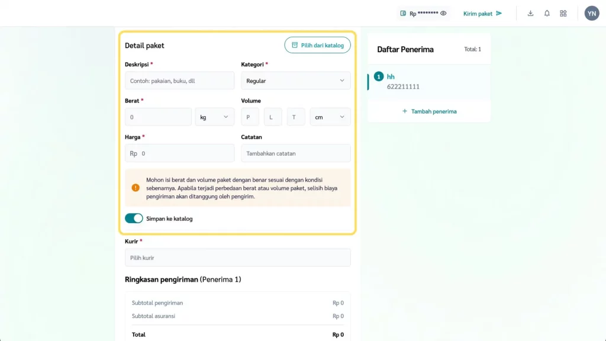Click the YN profile avatar
The height and width of the screenshot is (341, 606).
click(x=592, y=13)
